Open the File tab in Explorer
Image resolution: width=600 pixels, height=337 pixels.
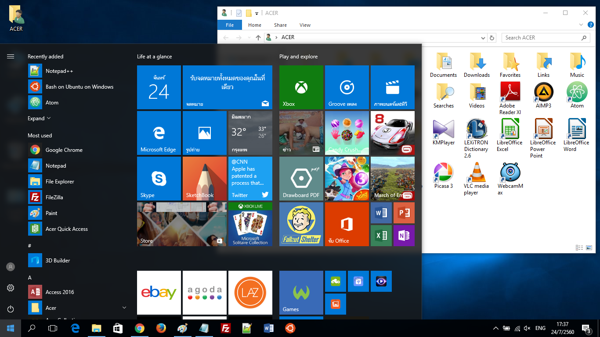click(x=230, y=25)
